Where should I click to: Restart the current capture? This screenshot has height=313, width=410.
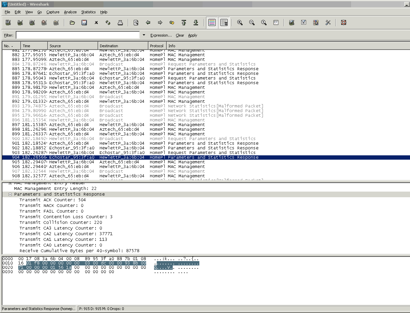[x=56, y=23]
